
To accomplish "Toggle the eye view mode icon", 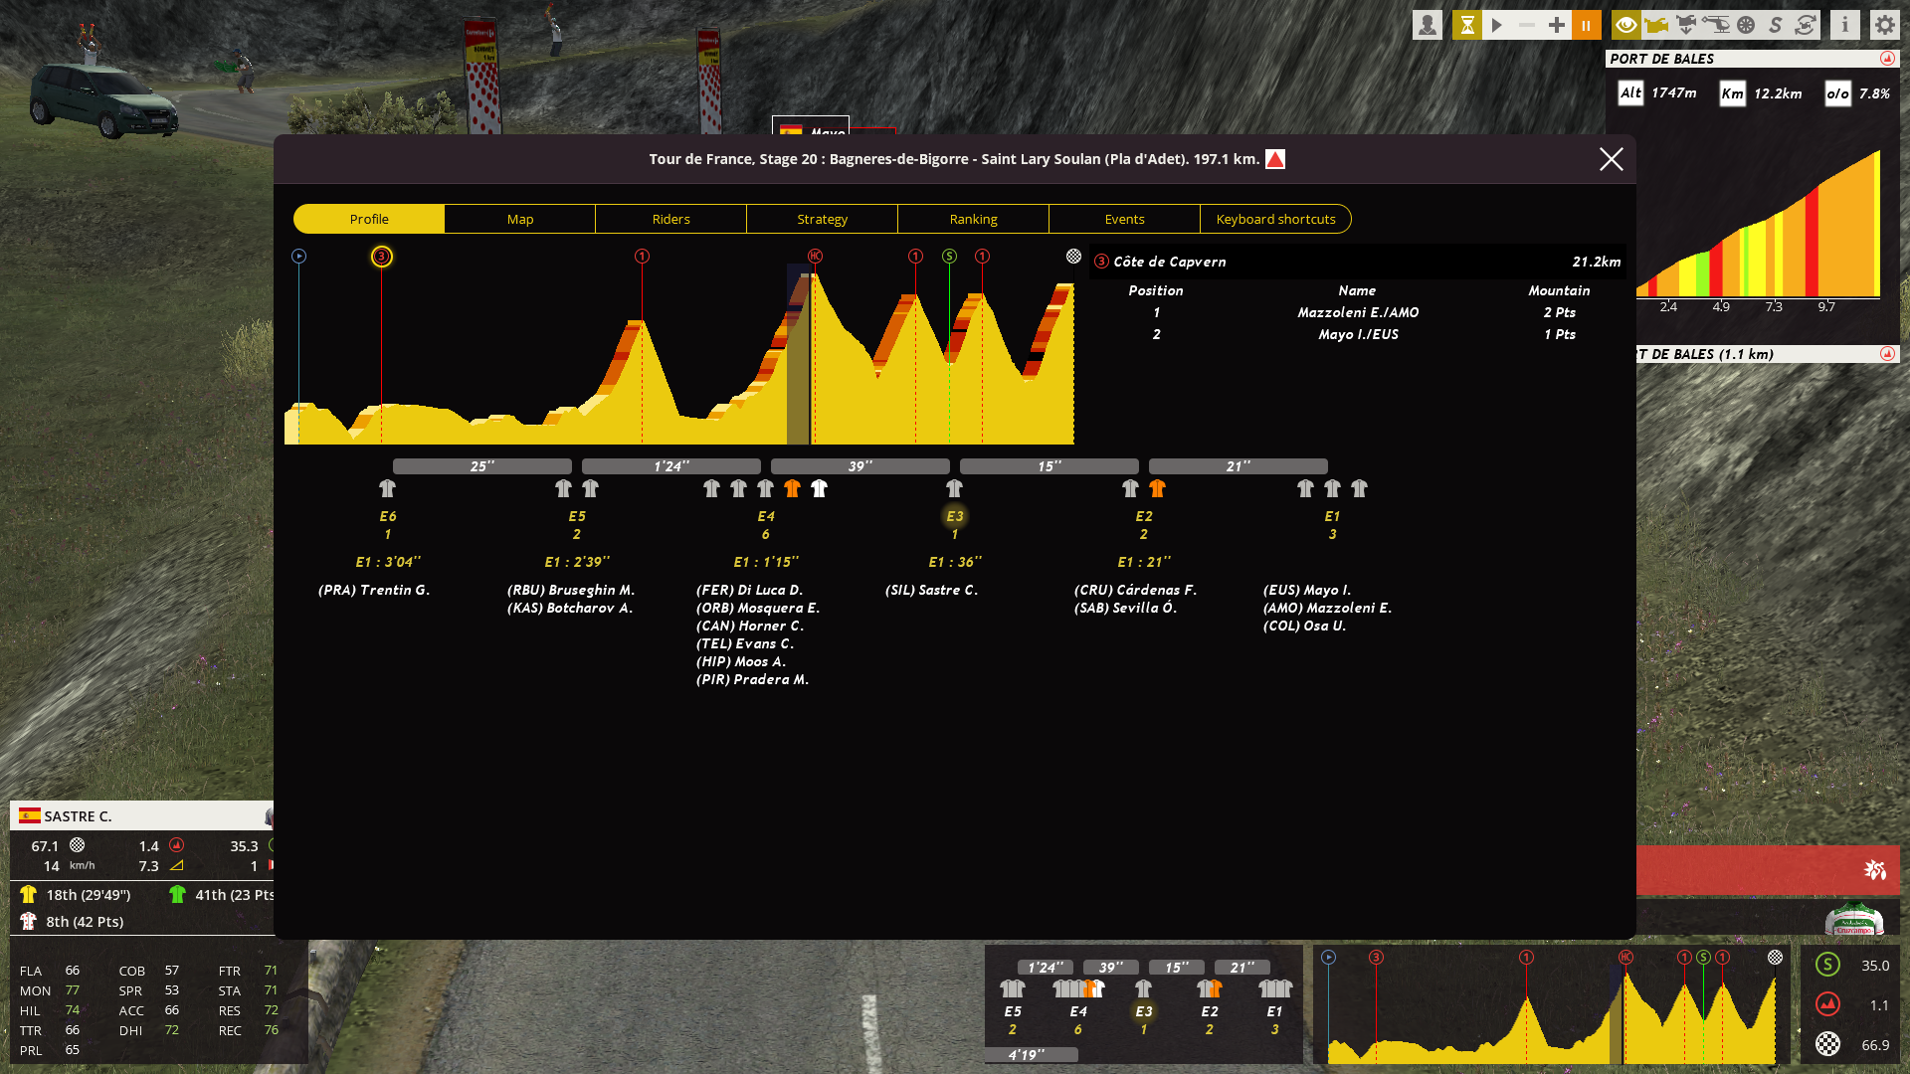I will 1626,25.
